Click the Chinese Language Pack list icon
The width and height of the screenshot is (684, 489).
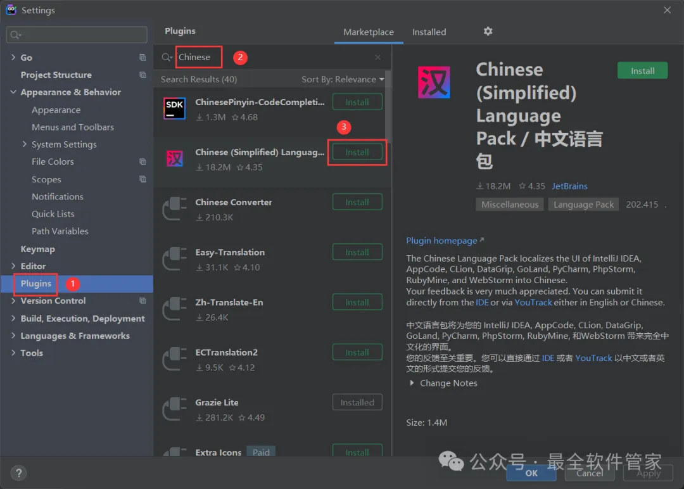tap(175, 158)
